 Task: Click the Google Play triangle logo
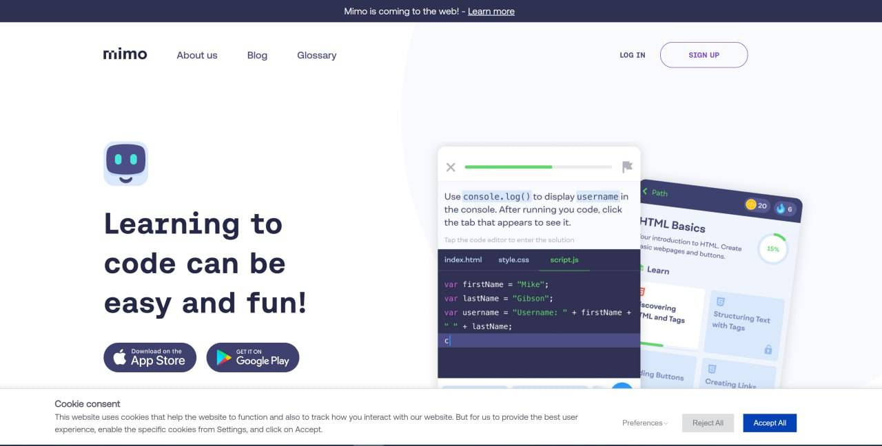pyautogui.click(x=224, y=357)
